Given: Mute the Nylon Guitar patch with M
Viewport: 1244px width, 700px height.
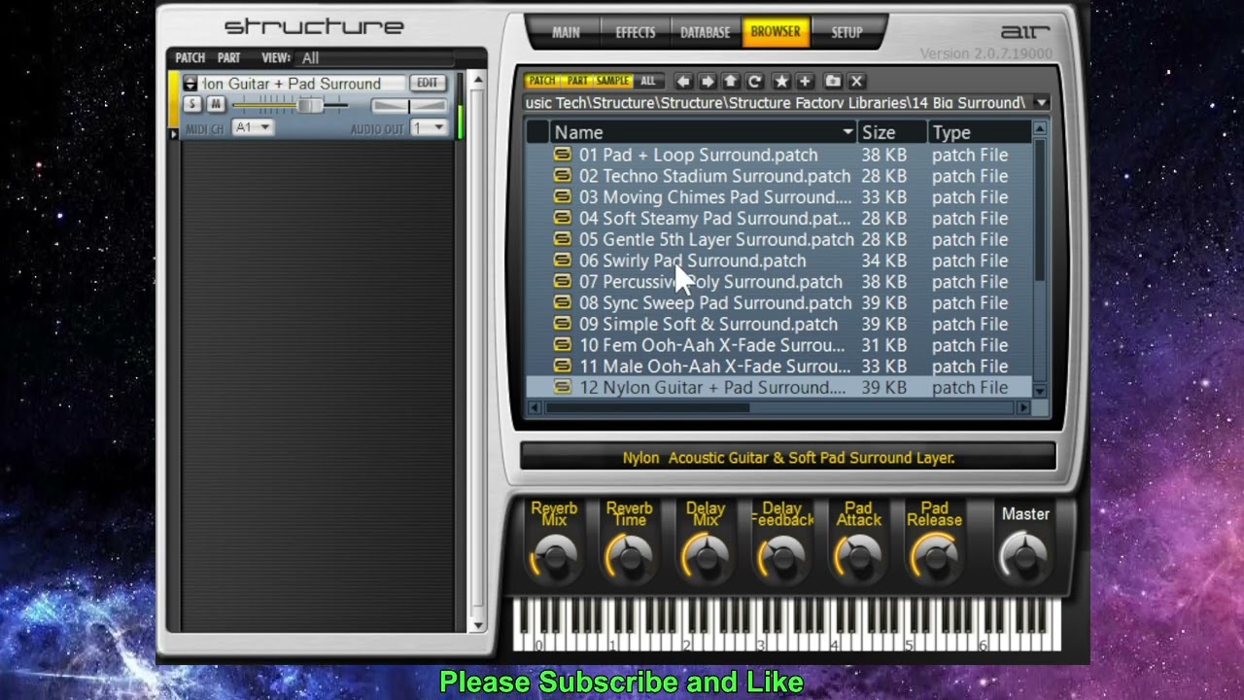Looking at the screenshot, I should pos(216,105).
